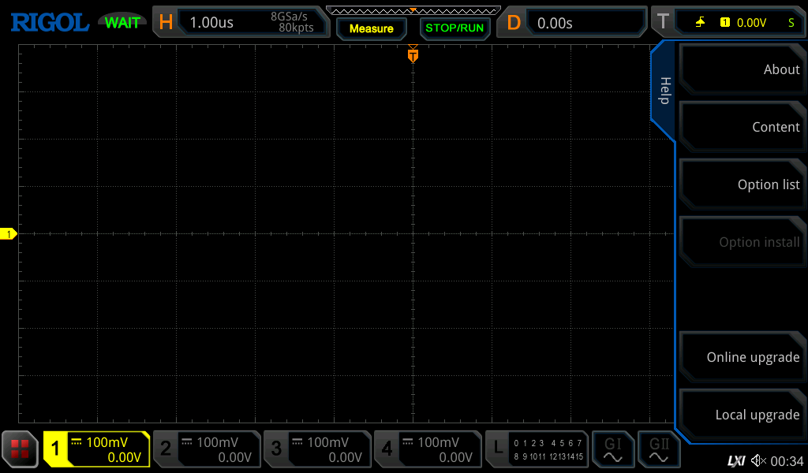Open the About menu item
Image resolution: width=808 pixels, height=473 pixels.
coord(742,69)
